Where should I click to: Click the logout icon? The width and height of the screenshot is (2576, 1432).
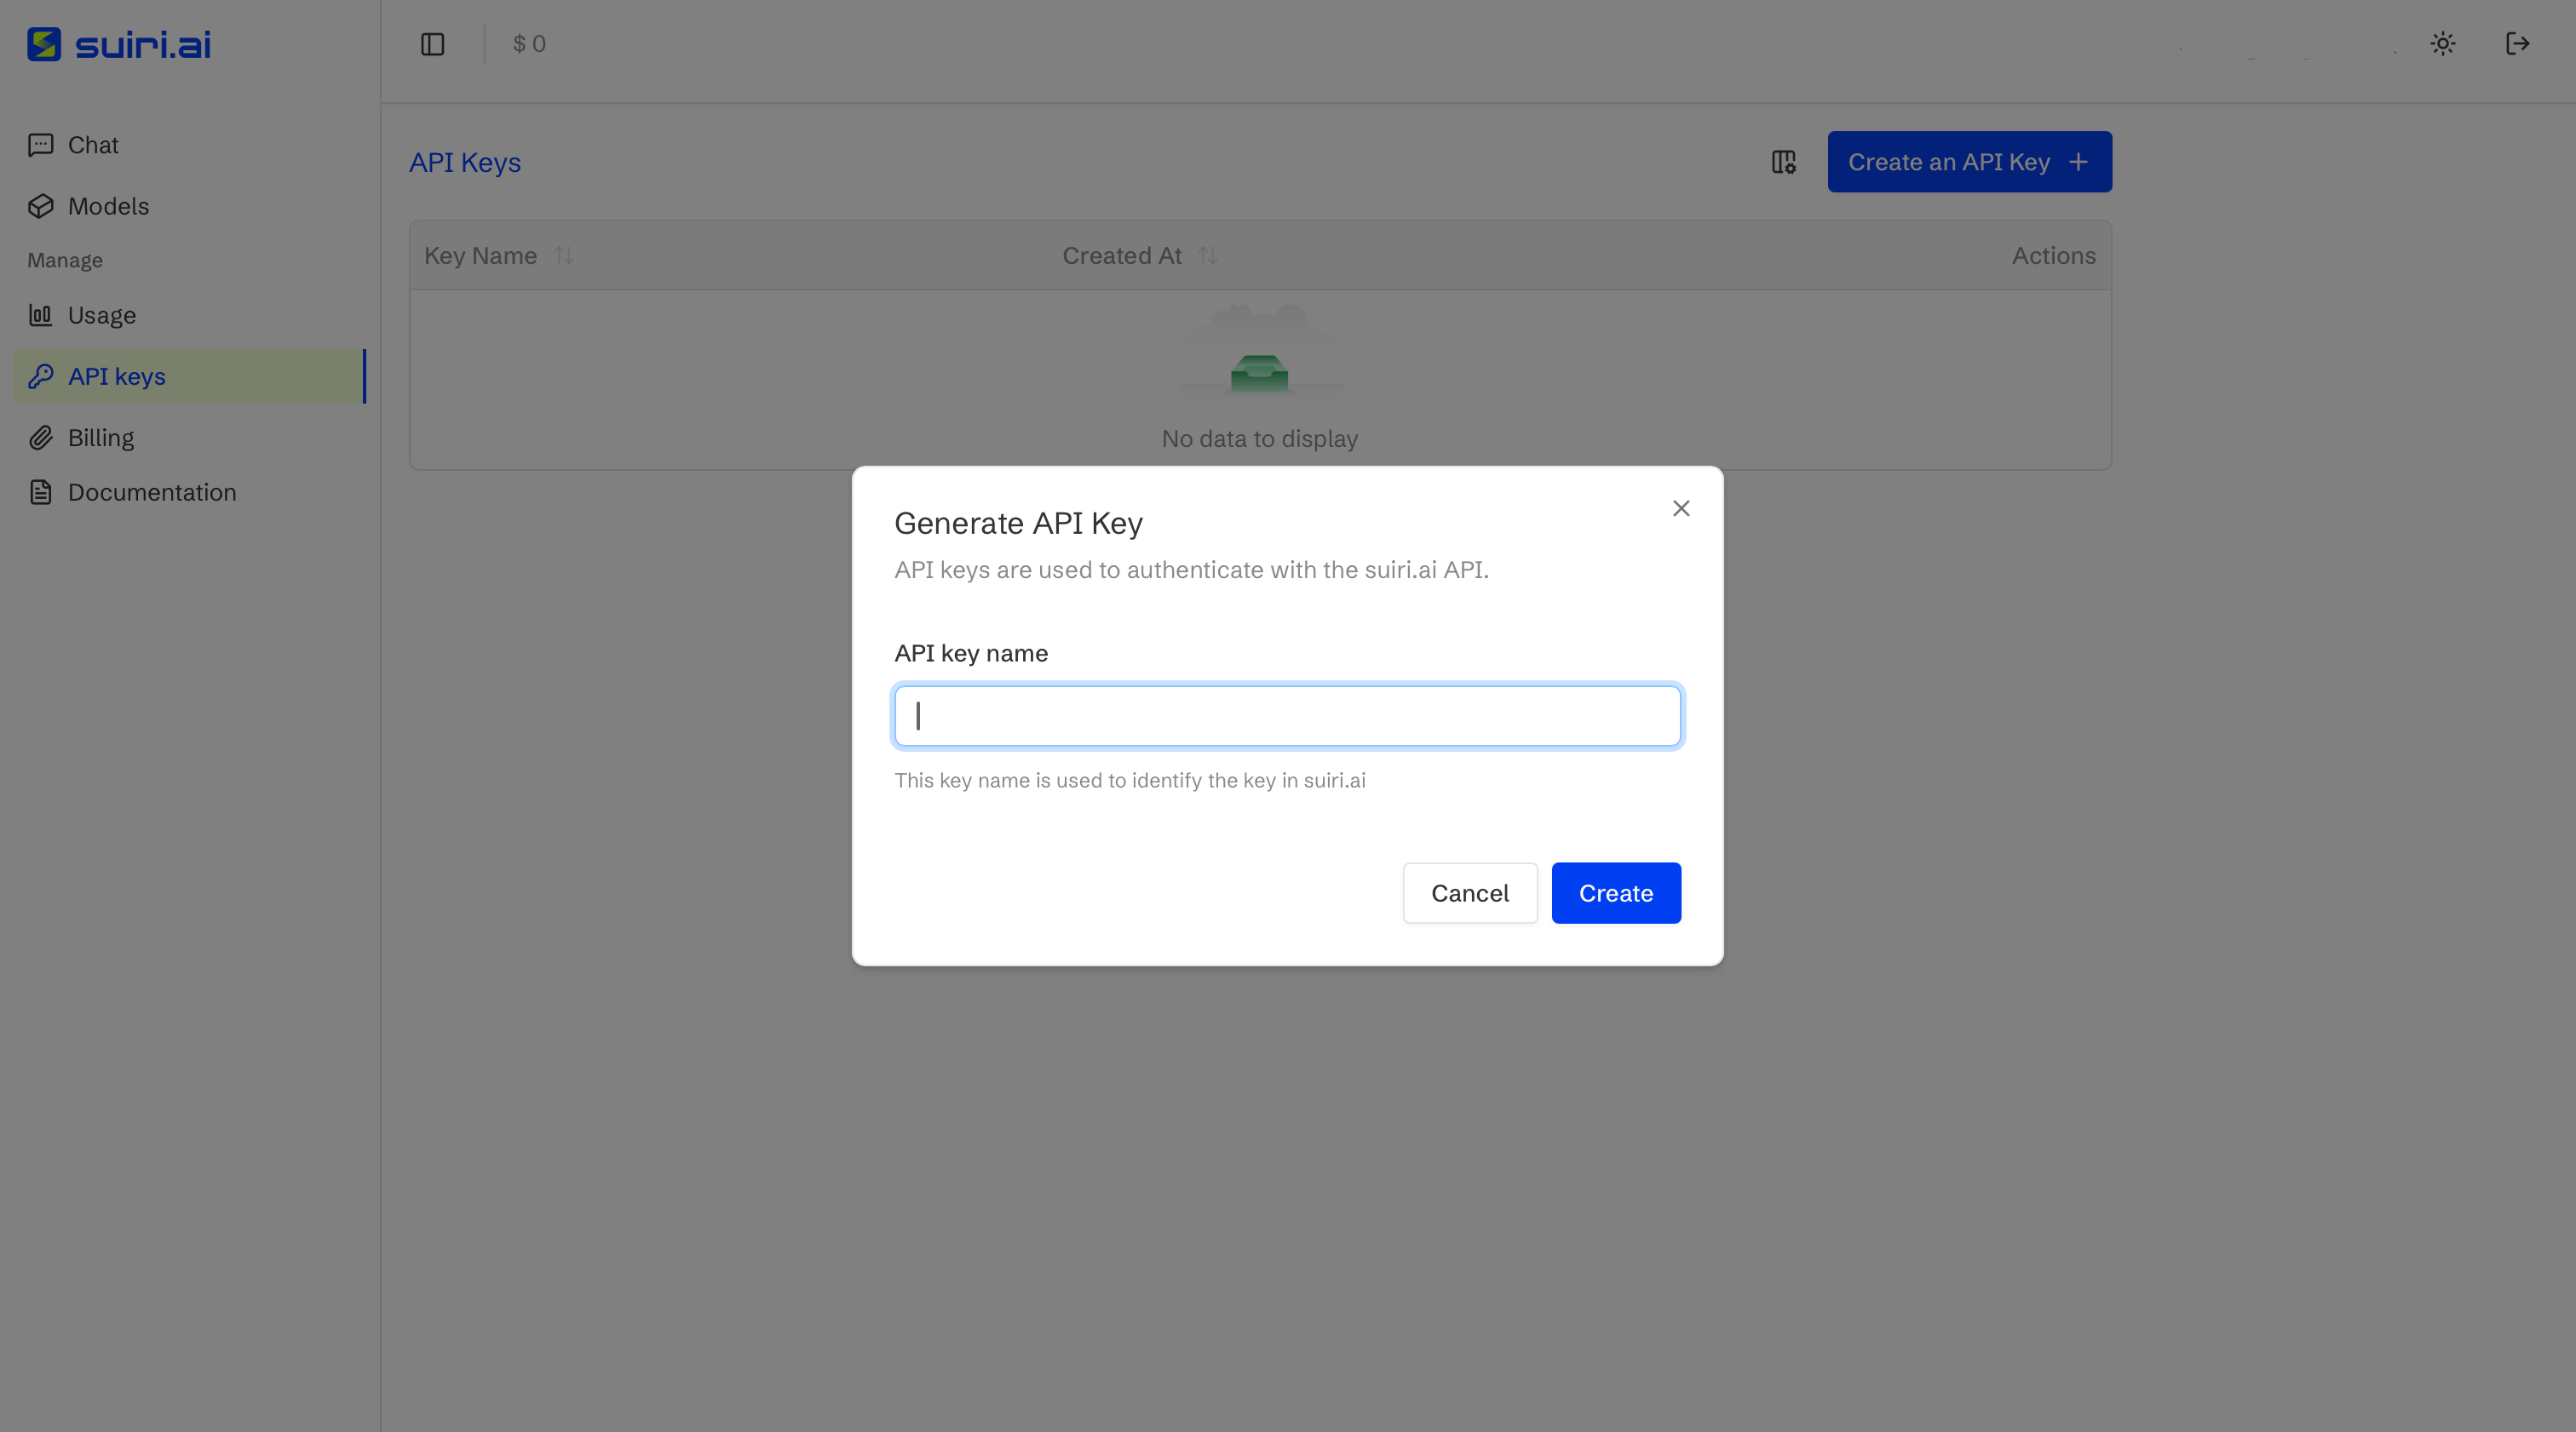[x=2517, y=44]
